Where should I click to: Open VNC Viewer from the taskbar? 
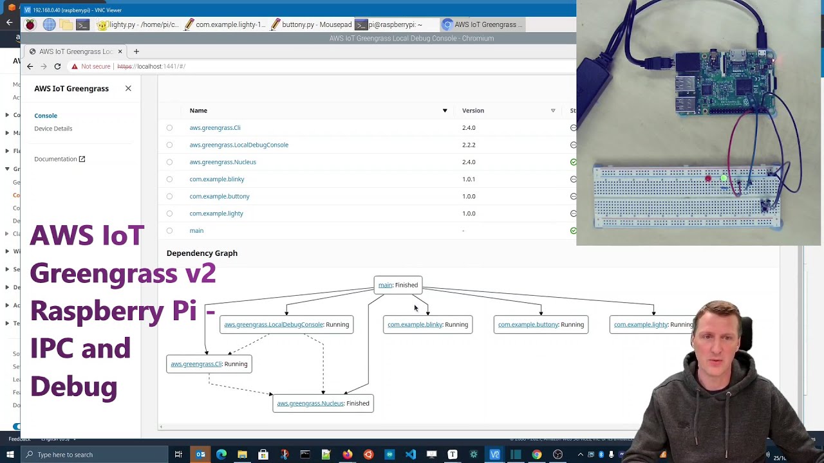(494, 455)
